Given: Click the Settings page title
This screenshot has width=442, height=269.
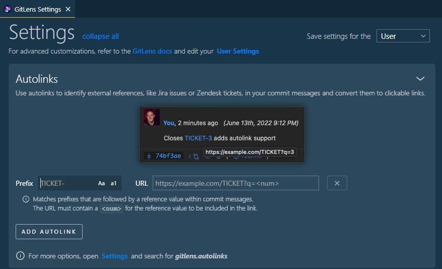Looking at the screenshot, I should pos(42,33).
